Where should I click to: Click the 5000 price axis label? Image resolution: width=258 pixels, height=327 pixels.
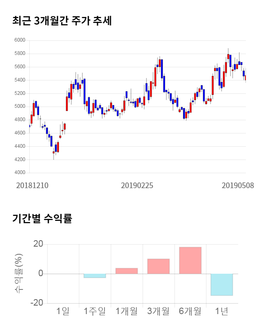[19, 107]
